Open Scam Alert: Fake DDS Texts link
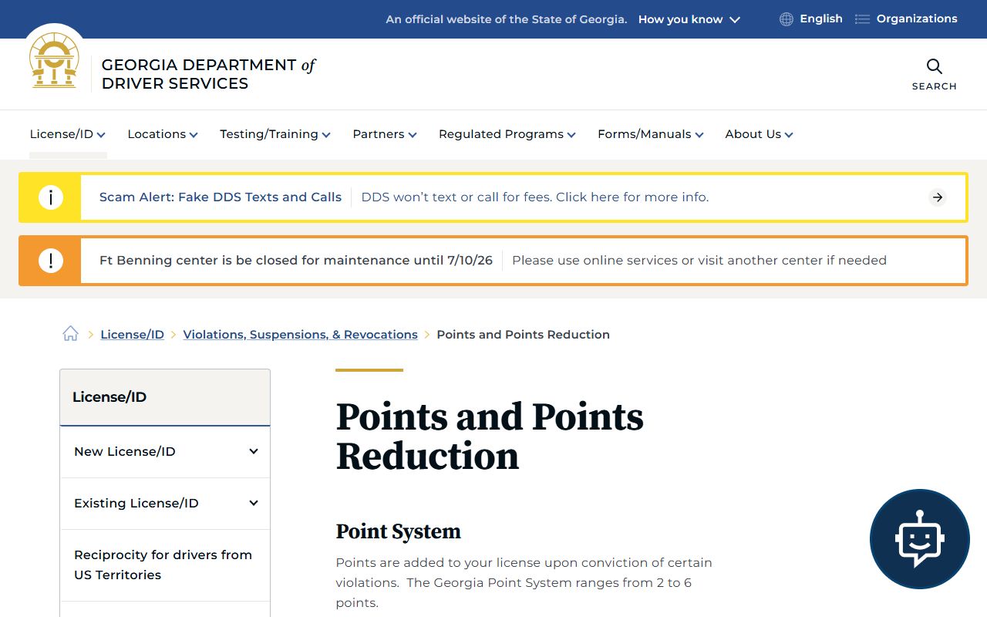 pyautogui.click(x=221, y=197)
